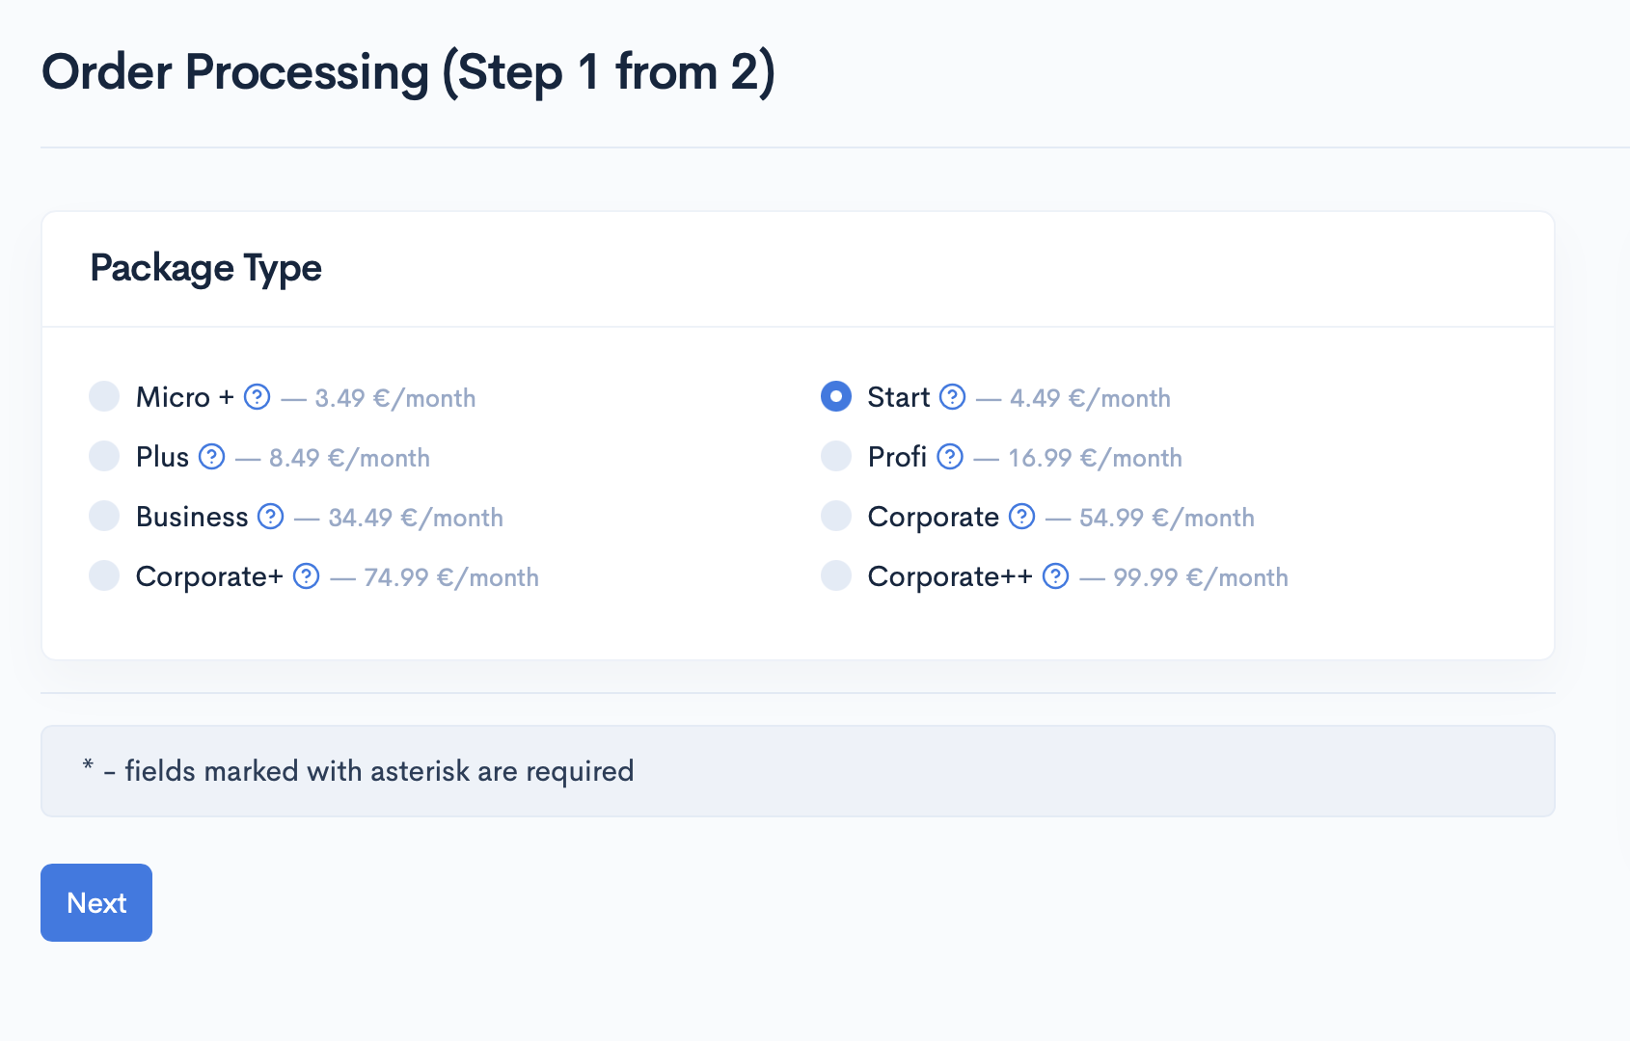The width and height of the screenshot is (1630, 1041).
Task: Click the question mark beside Corporate+
Action: 306,576
